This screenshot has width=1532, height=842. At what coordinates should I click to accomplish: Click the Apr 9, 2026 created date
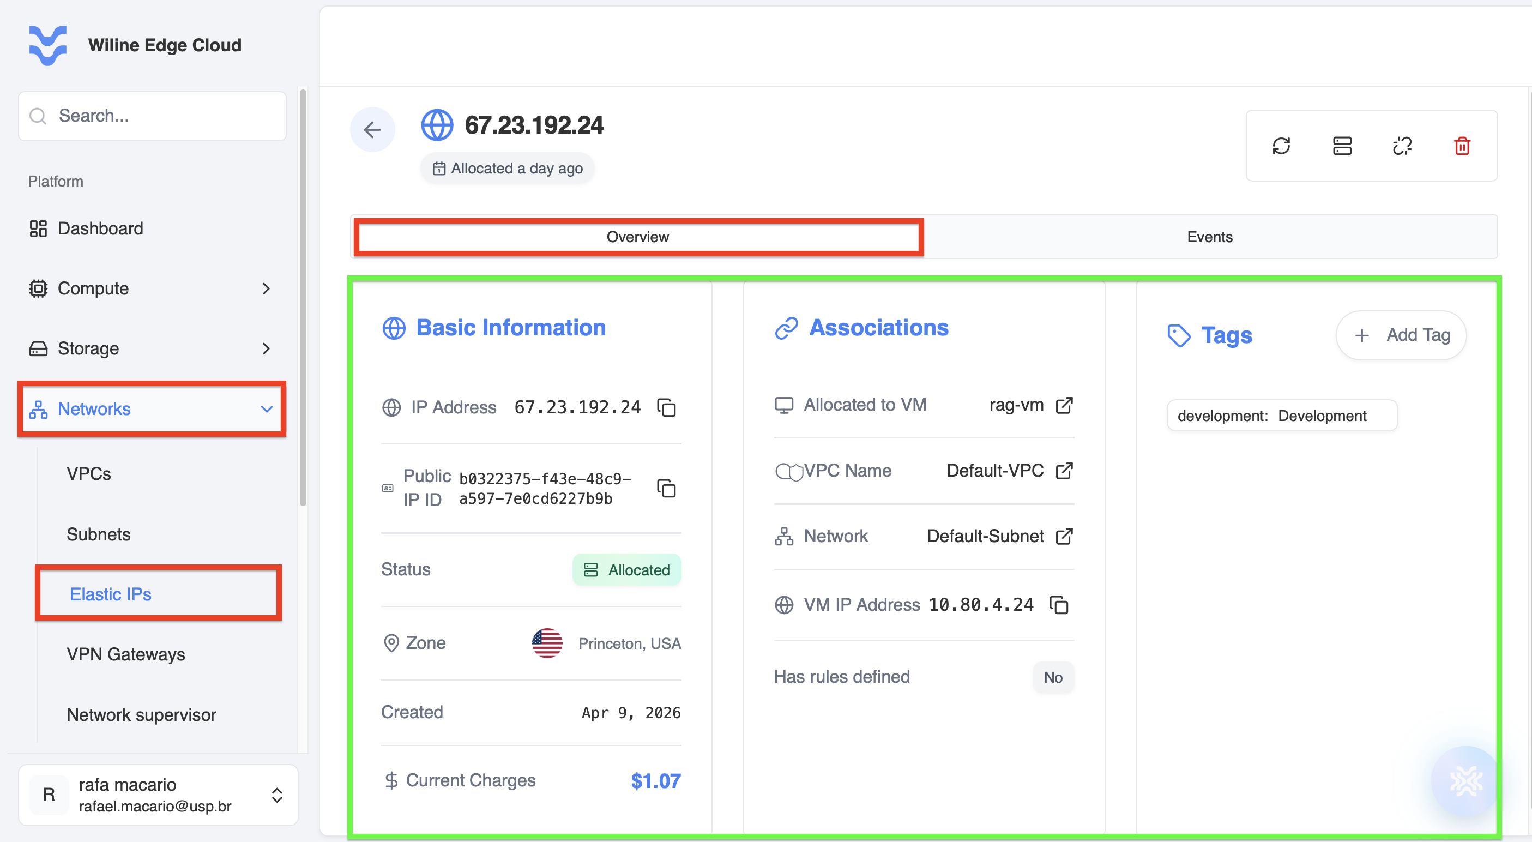631,713
